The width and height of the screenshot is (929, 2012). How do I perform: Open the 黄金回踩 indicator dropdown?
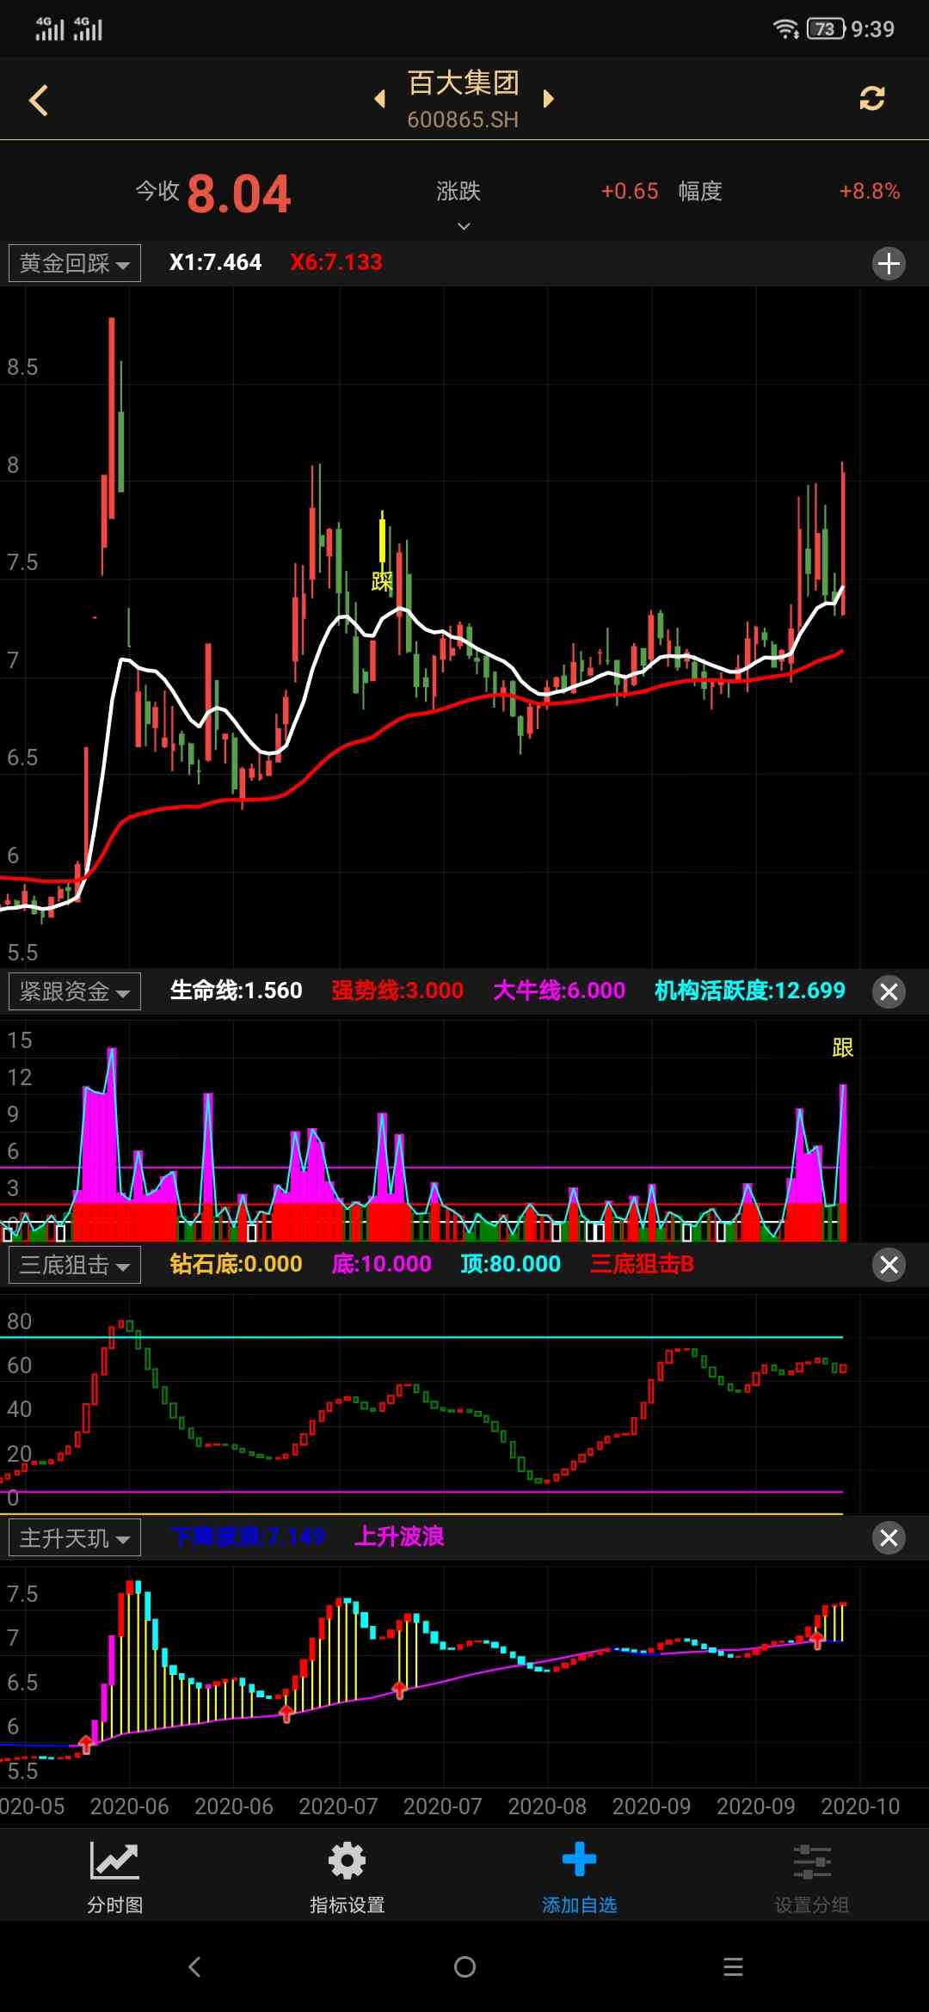(x=75, y=263)
